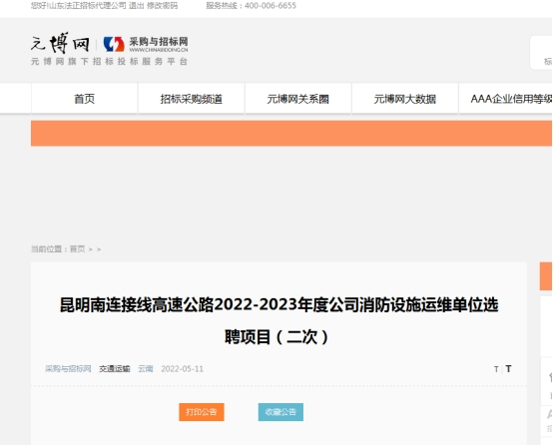The image size is (553, 446).
Task: Click the 元博网 calligraphy logo
Action: (60, 43)
